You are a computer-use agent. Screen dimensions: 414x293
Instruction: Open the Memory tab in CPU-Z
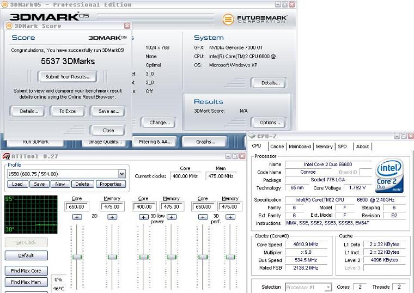click(x=324, y=146)
